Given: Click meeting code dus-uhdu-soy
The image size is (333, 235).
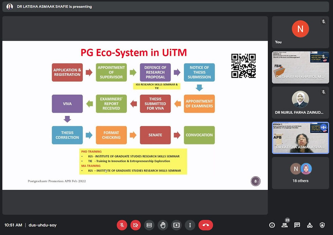Looking at the screenshot, I should point(42,225).
